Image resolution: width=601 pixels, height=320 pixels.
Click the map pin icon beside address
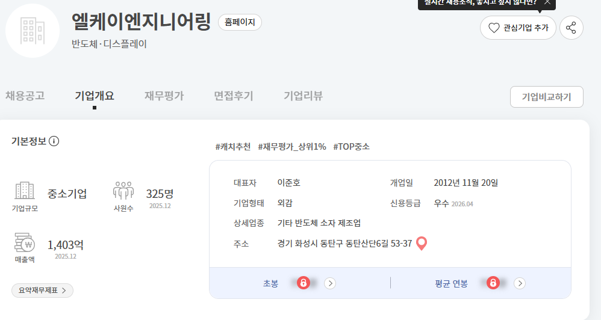[x=422, y=244]
